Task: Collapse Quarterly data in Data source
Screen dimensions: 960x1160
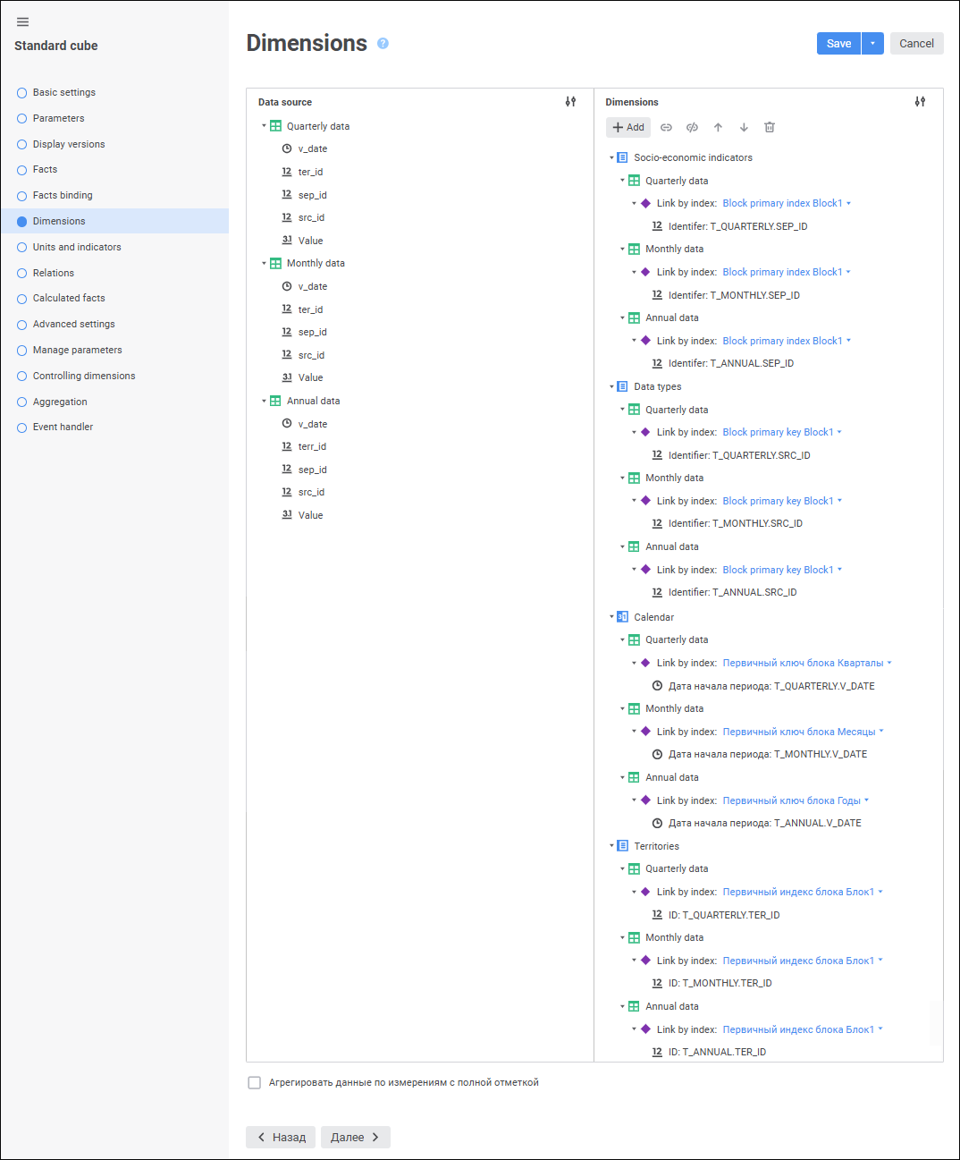Action: tap(264, 126)
